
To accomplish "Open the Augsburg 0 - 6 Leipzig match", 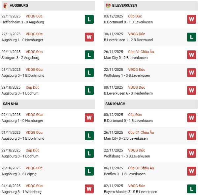I will coord(18,174).
